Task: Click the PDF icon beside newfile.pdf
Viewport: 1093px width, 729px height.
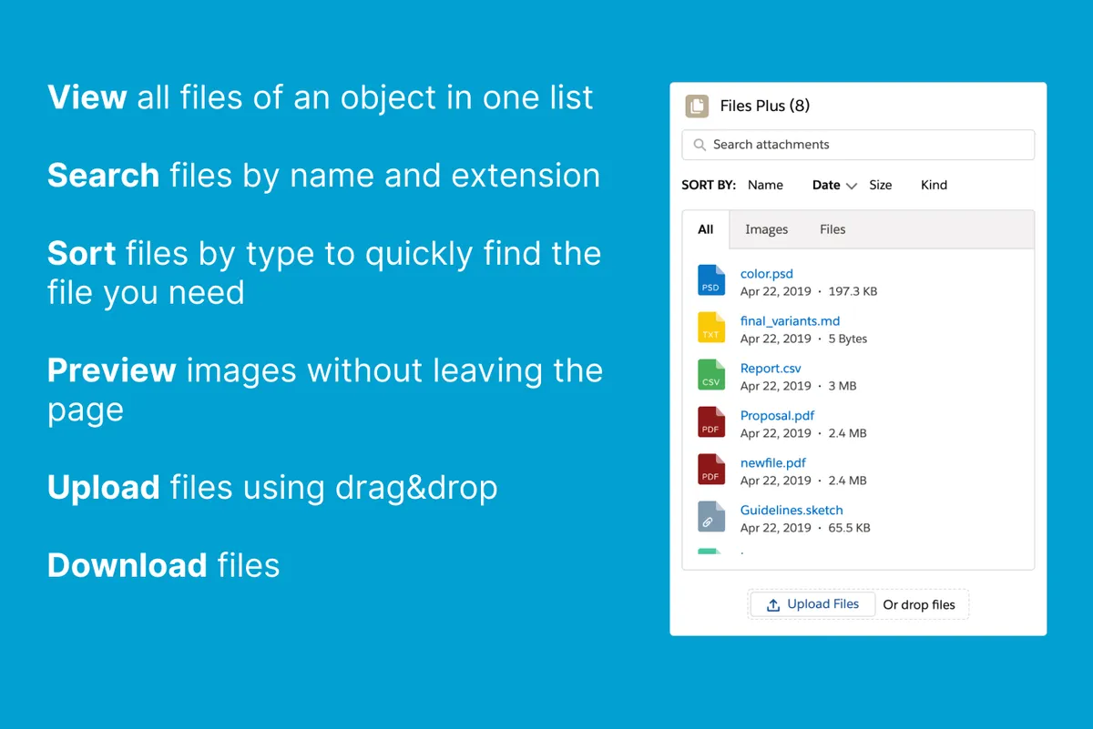Action: [711, 470]
